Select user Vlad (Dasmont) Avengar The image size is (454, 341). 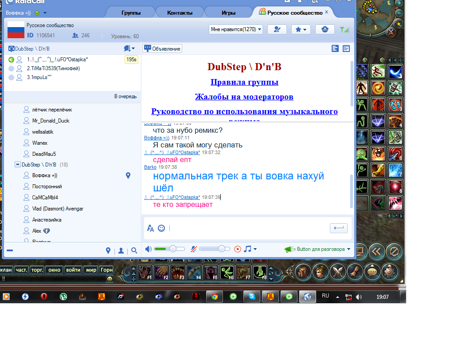(58, 209)
